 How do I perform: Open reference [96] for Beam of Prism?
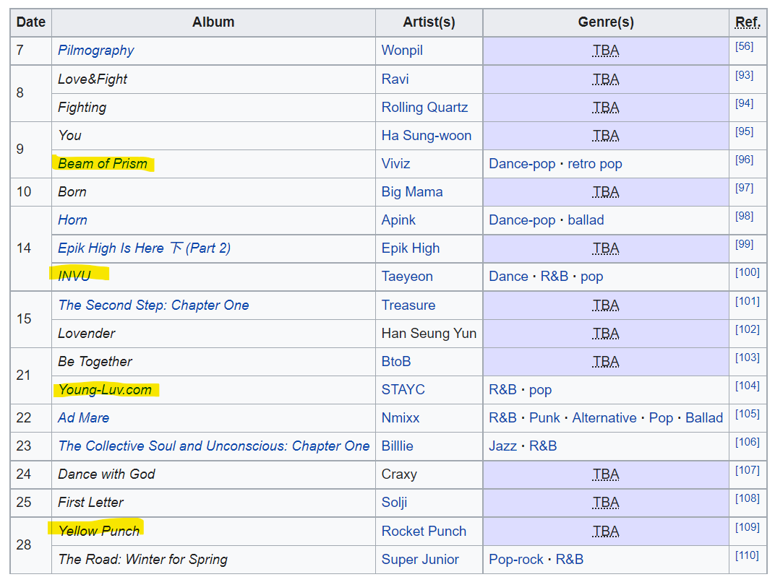click(744, 160)
